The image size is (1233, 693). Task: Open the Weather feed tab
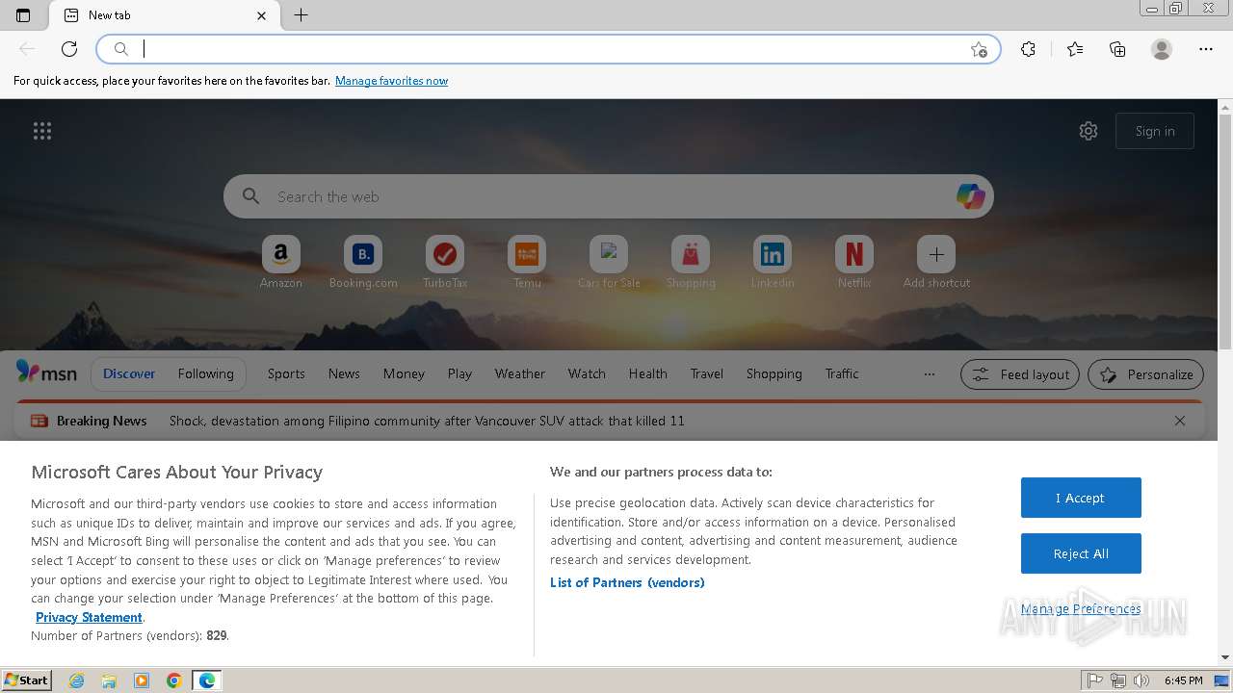tap(520, 373)
